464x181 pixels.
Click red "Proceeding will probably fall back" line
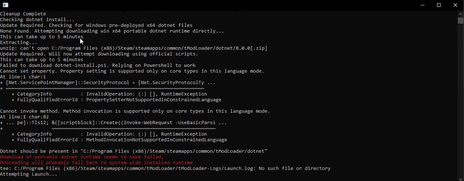click(x=96, y=163)
